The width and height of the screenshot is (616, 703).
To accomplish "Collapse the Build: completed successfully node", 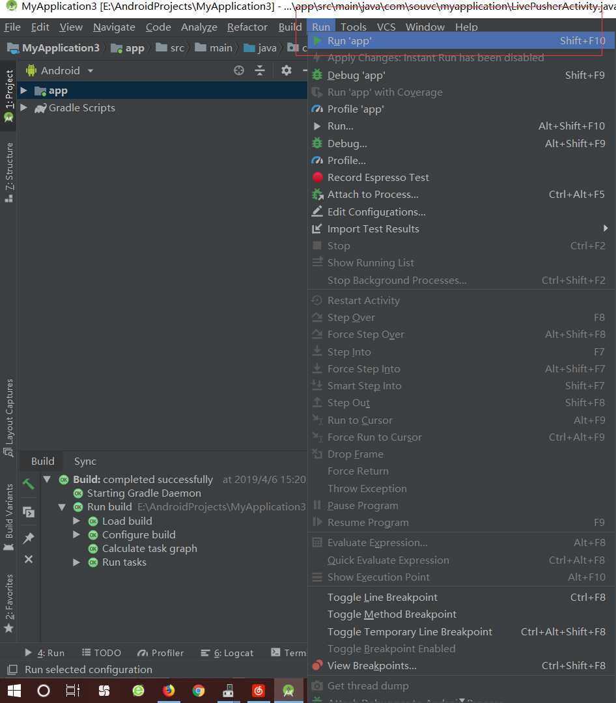I will point(47,479).
